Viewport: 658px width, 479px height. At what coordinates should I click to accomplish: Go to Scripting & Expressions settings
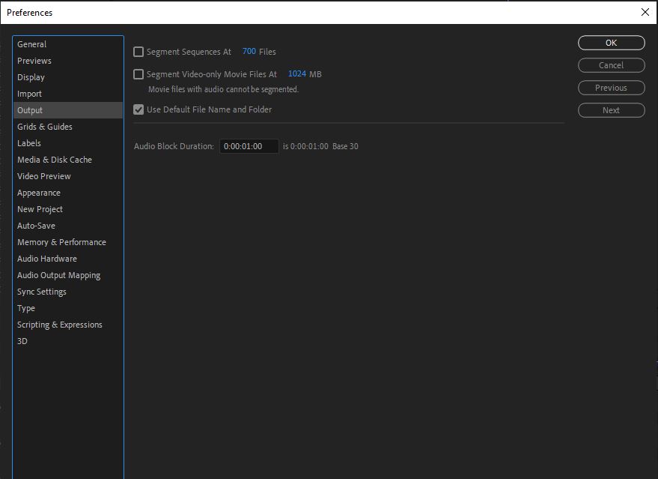(59, 325)
